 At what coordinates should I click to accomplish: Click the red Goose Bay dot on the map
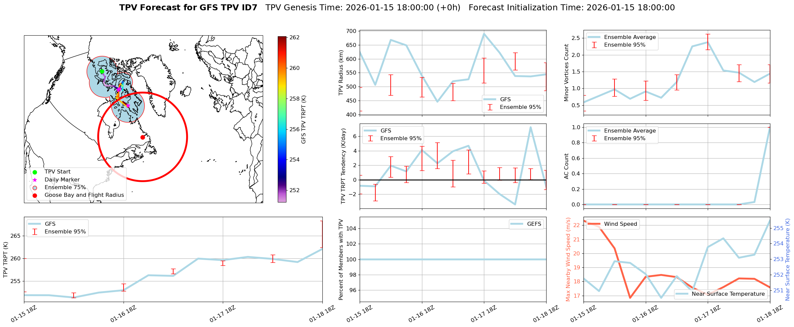[x=143, y=137]
